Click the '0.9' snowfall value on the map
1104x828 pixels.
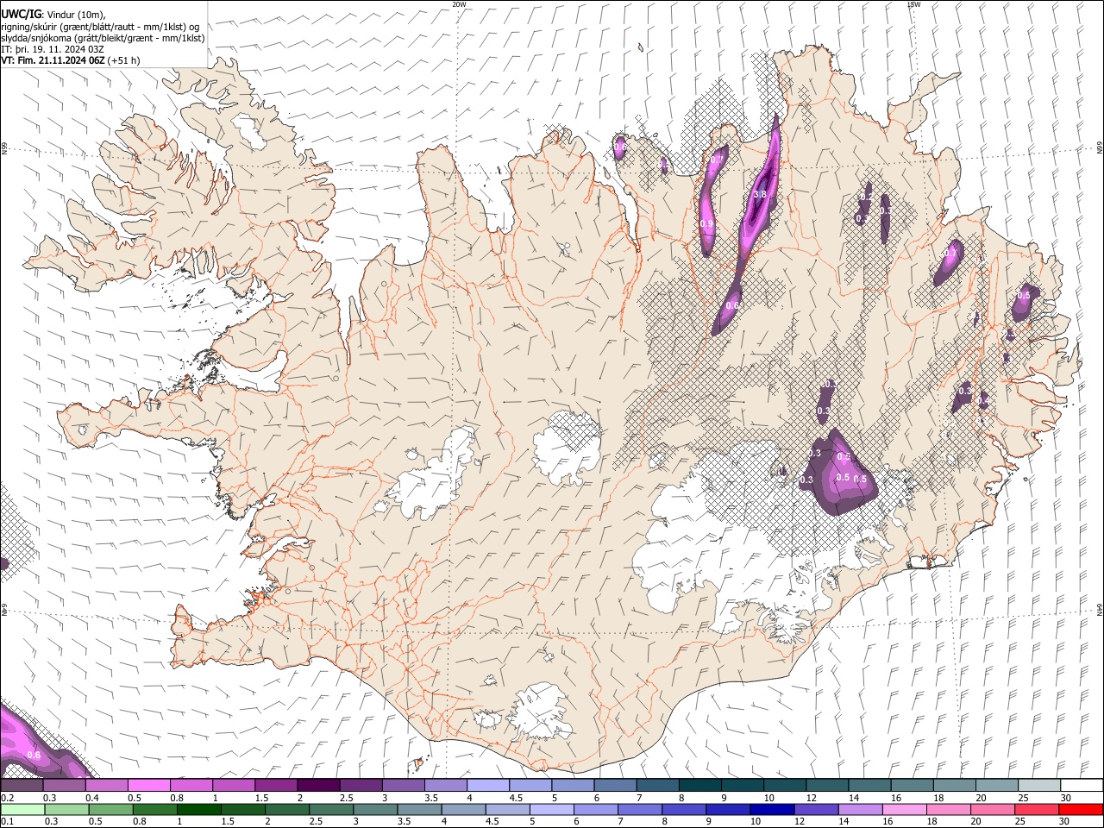pyautogui.click(x=707, y=223)
